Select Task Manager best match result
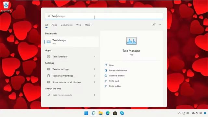Viewport: 208px width, 117px height. point(71,42)
